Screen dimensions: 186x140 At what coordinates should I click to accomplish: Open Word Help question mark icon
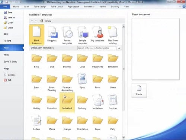pos(184,6)
